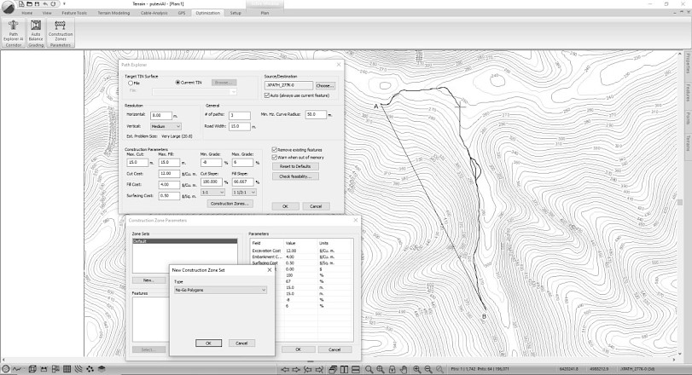Select the Current TIN radio button
The width and height of the screenshot is (692, 375).
point(177,82)
